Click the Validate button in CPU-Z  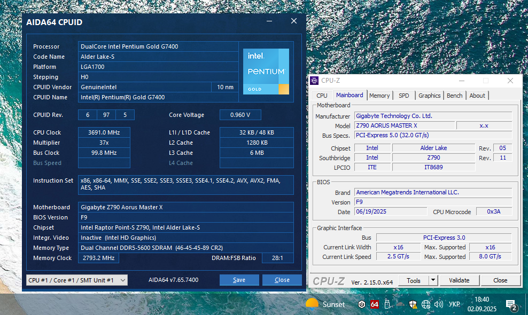click(x=459, y=280)
